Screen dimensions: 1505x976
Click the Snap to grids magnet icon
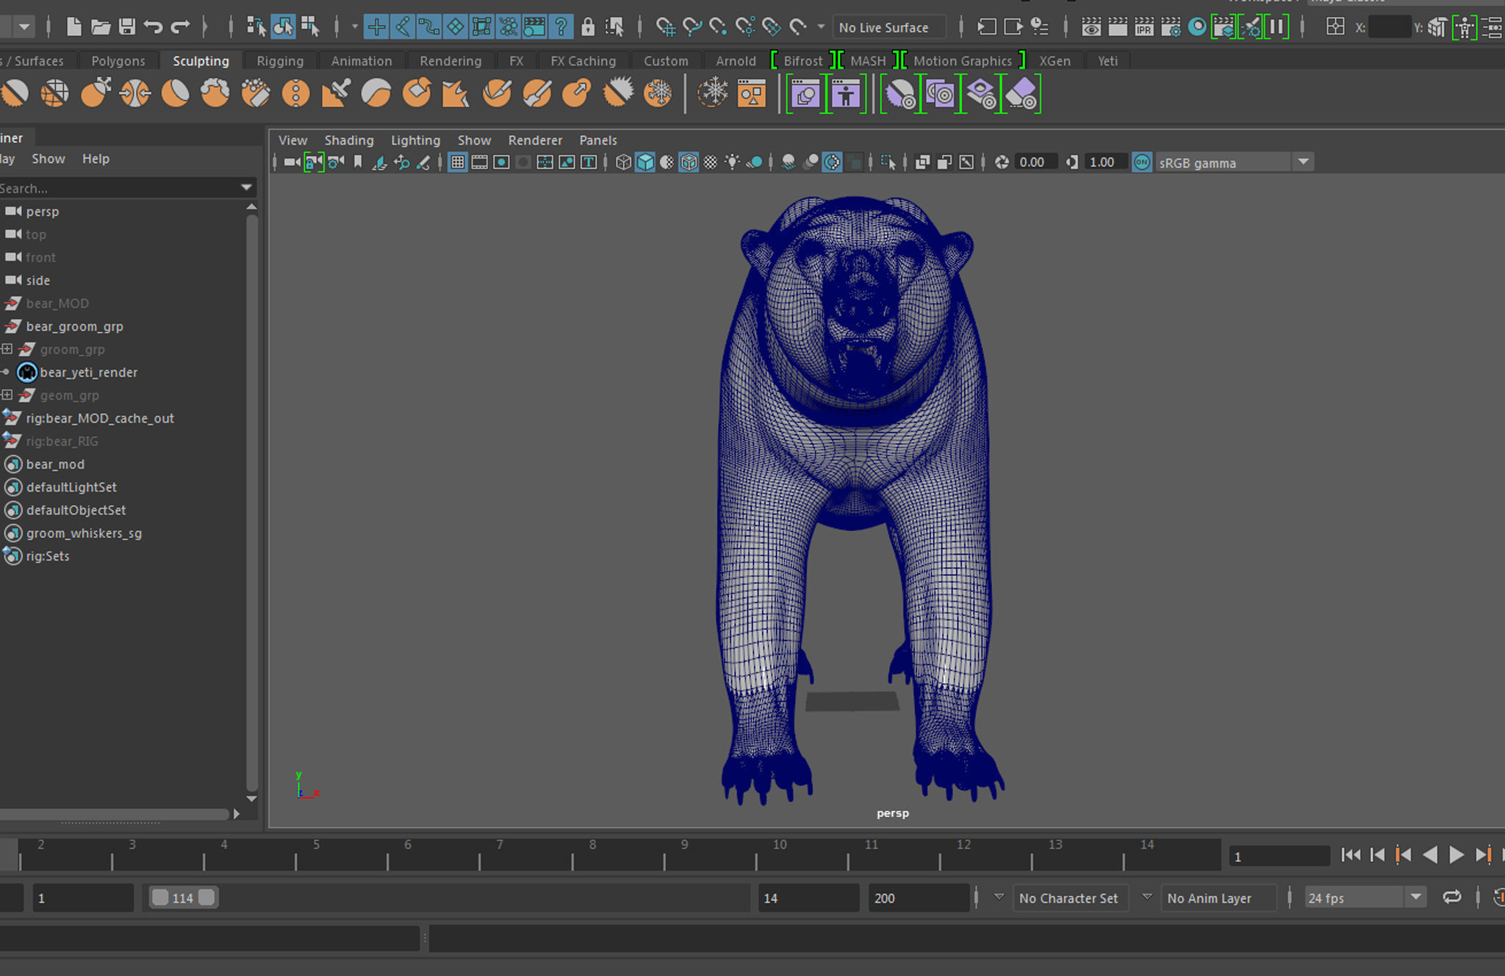coord(665,27)
